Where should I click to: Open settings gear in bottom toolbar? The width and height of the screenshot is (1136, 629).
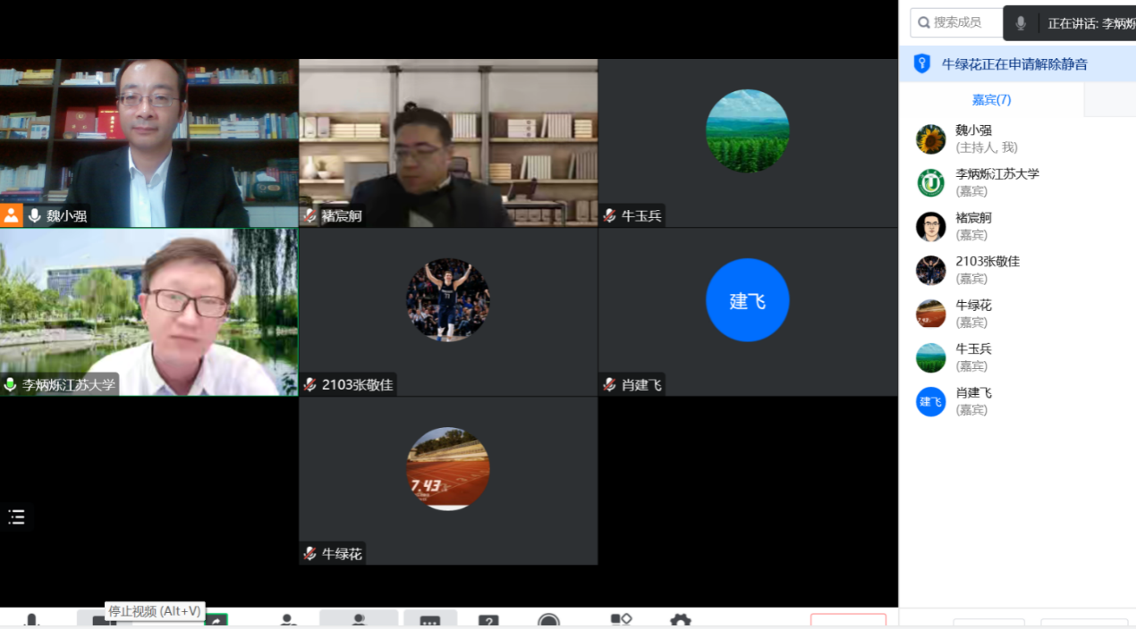click(680, 621)
